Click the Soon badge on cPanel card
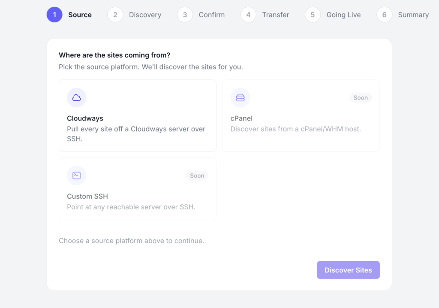The image size is (439, 308). (x=361, y=97)
